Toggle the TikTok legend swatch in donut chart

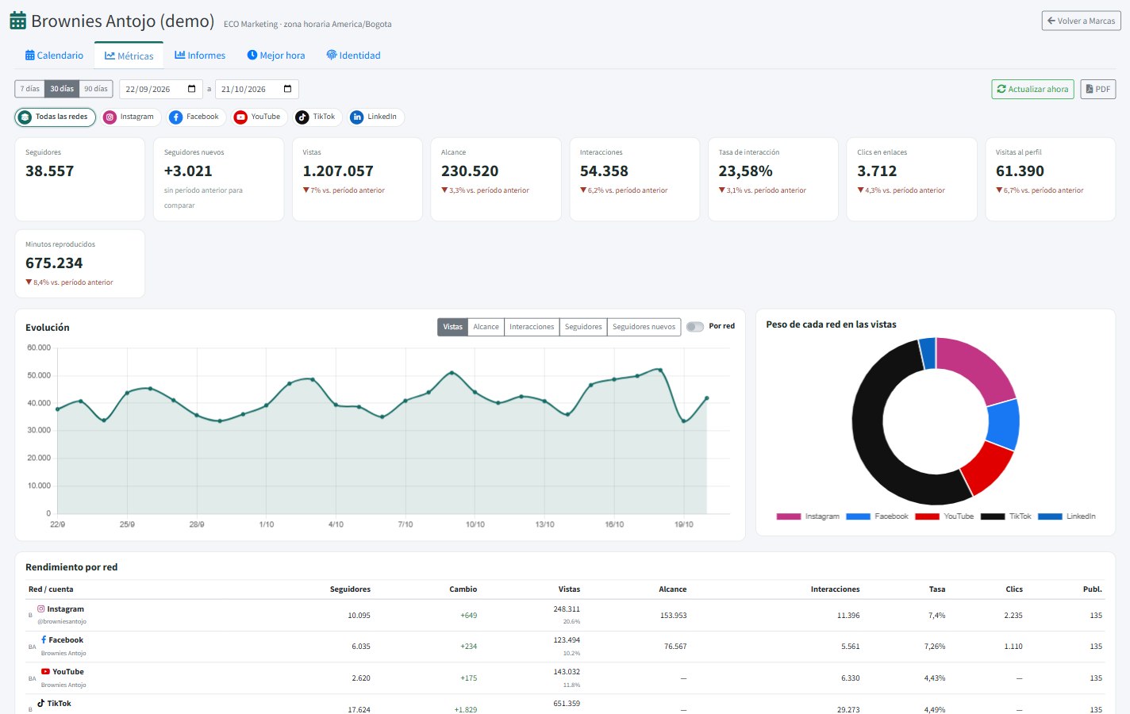point(993,516)
